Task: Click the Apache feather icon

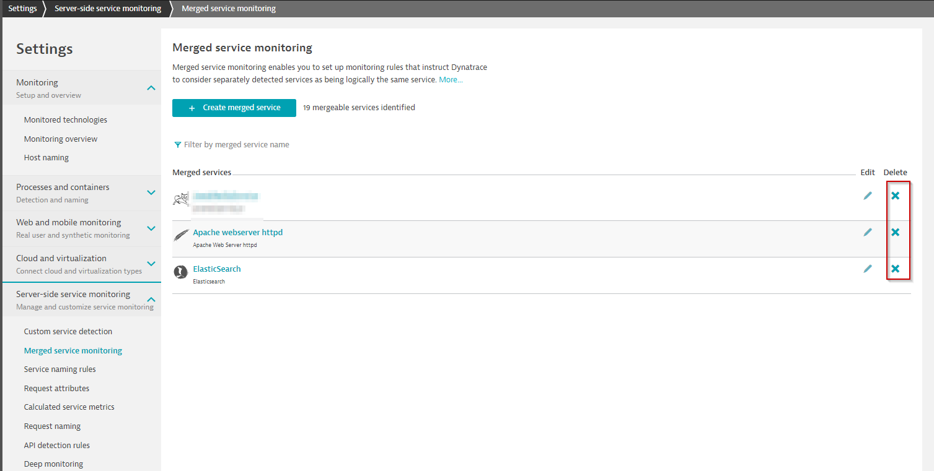Action: pyautogui.click(x=181, y=235)
